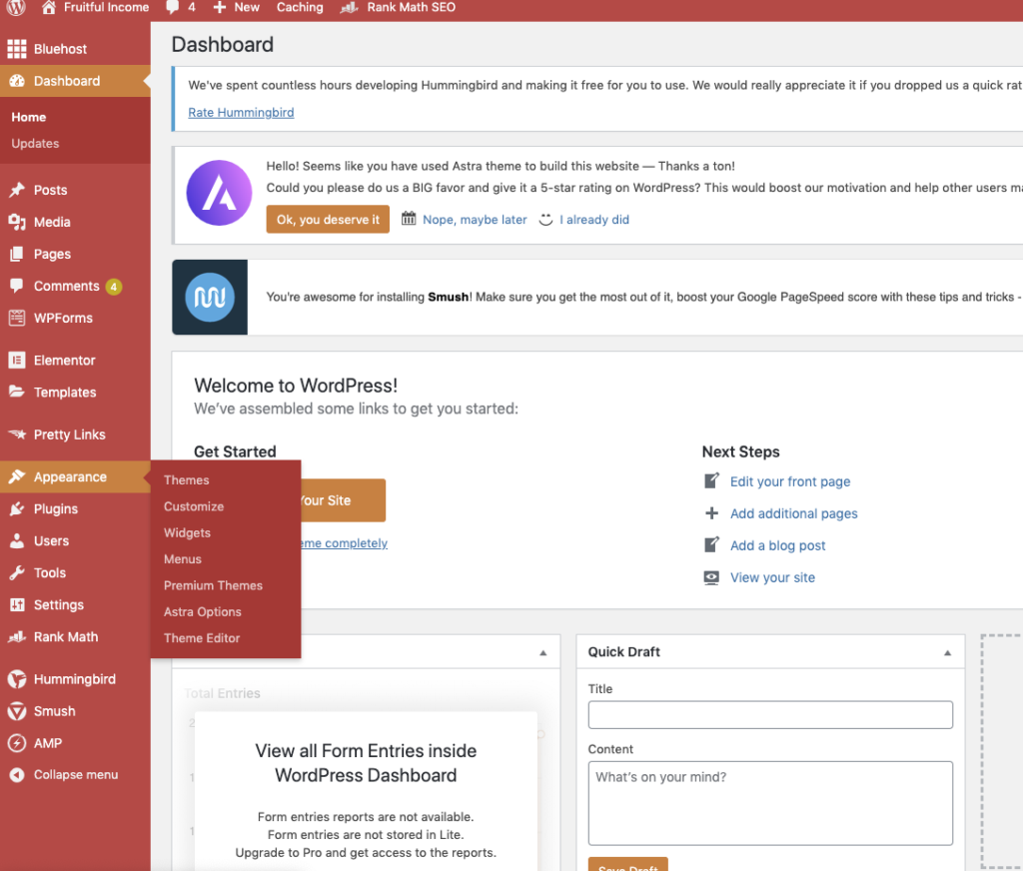Click the Tools wrench icon
The height and width of the screenshot is (871, 1023).
click(17, 572)
